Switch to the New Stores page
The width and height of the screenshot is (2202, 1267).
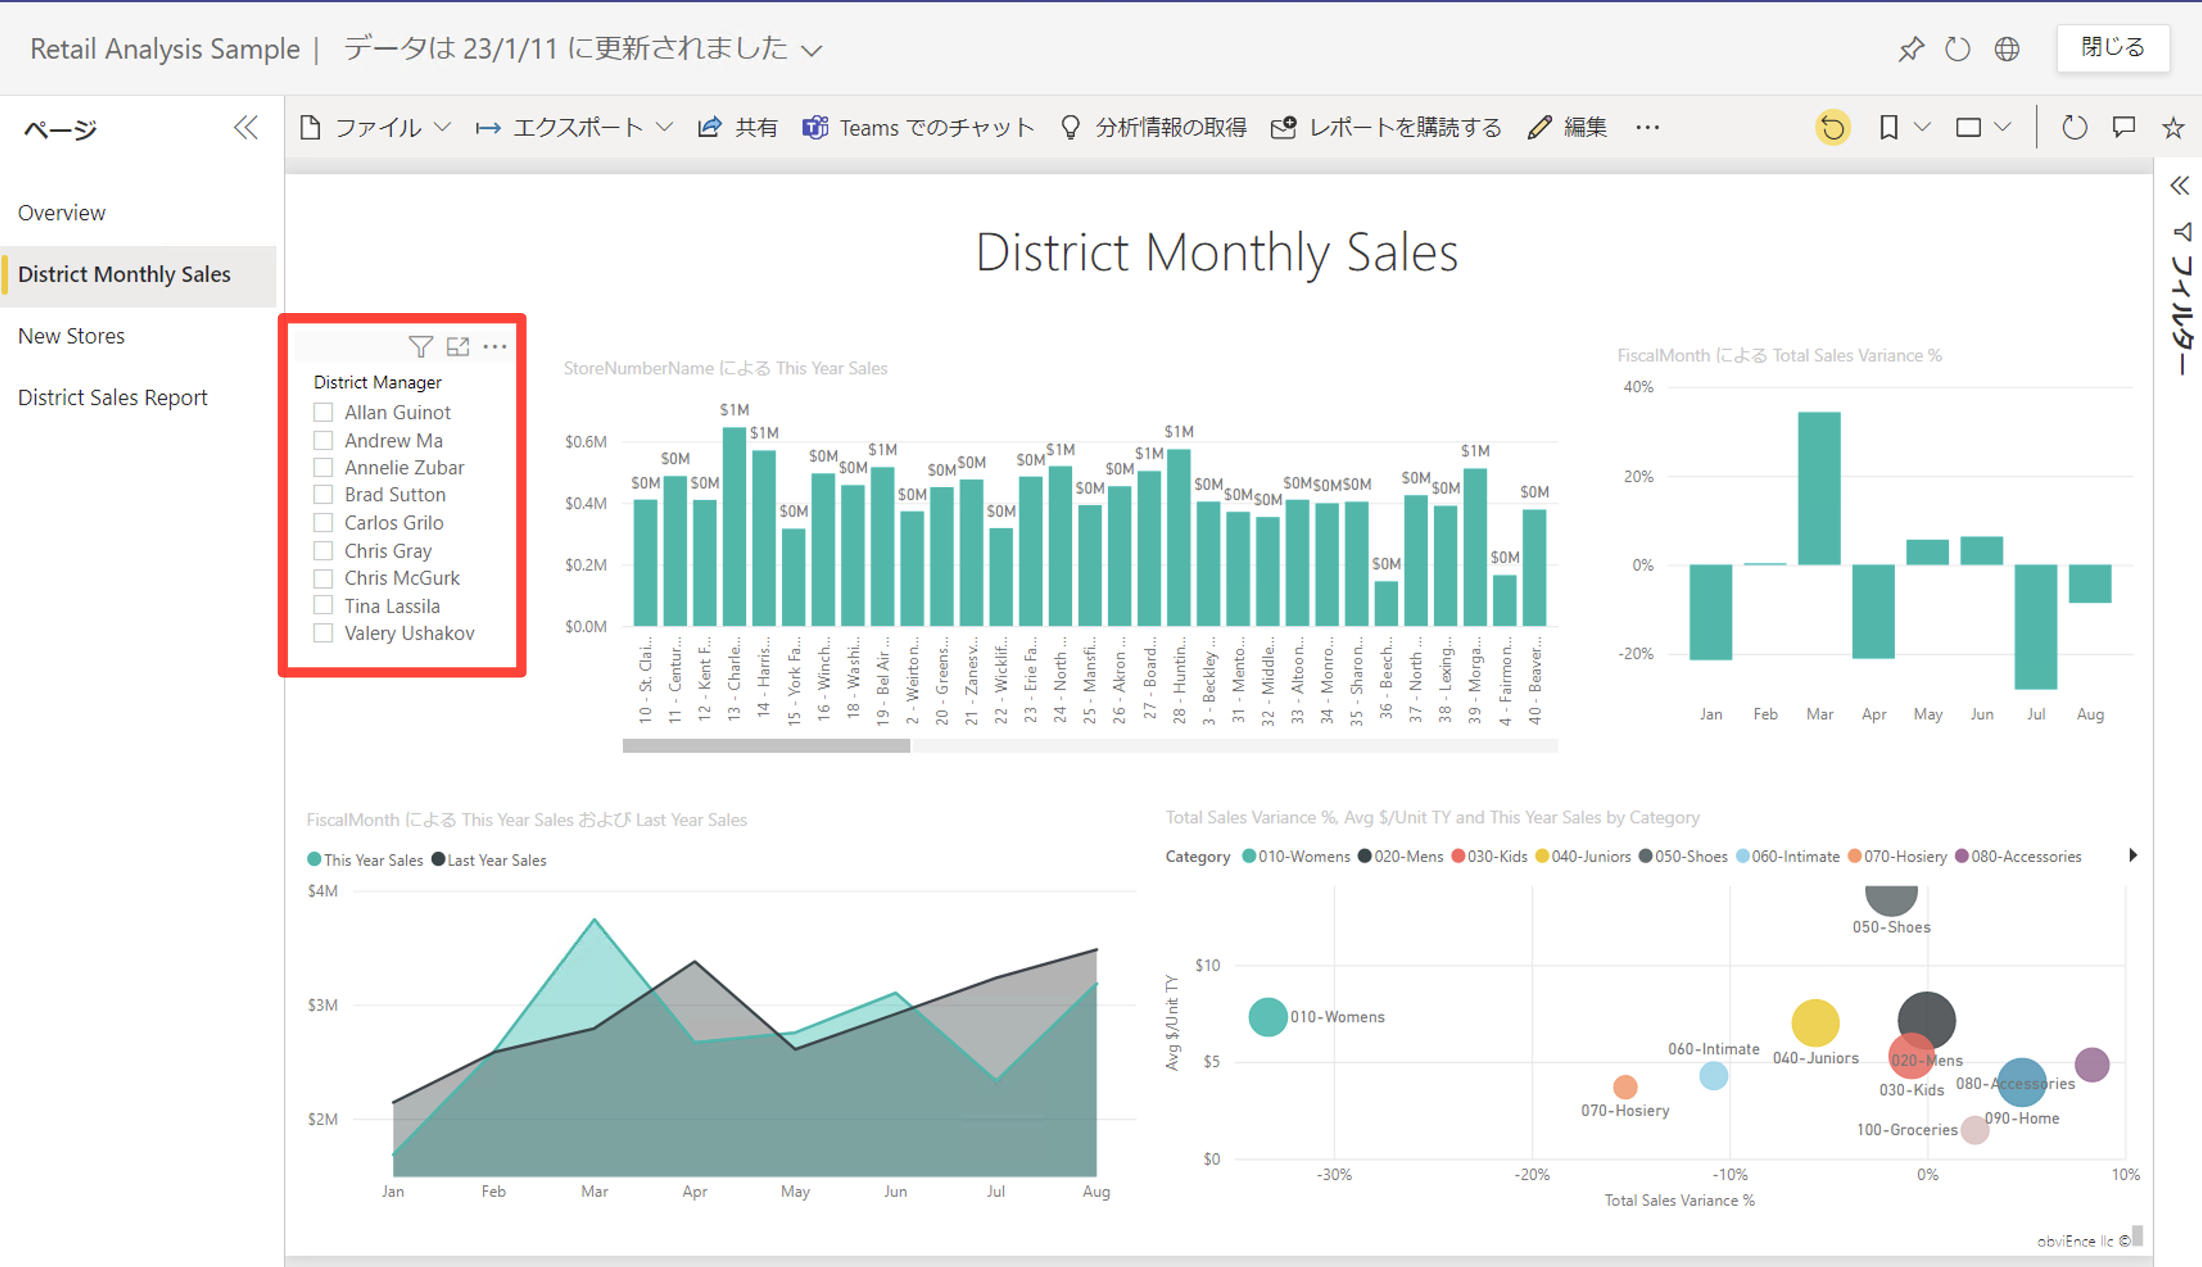click(x=71, y=336)
